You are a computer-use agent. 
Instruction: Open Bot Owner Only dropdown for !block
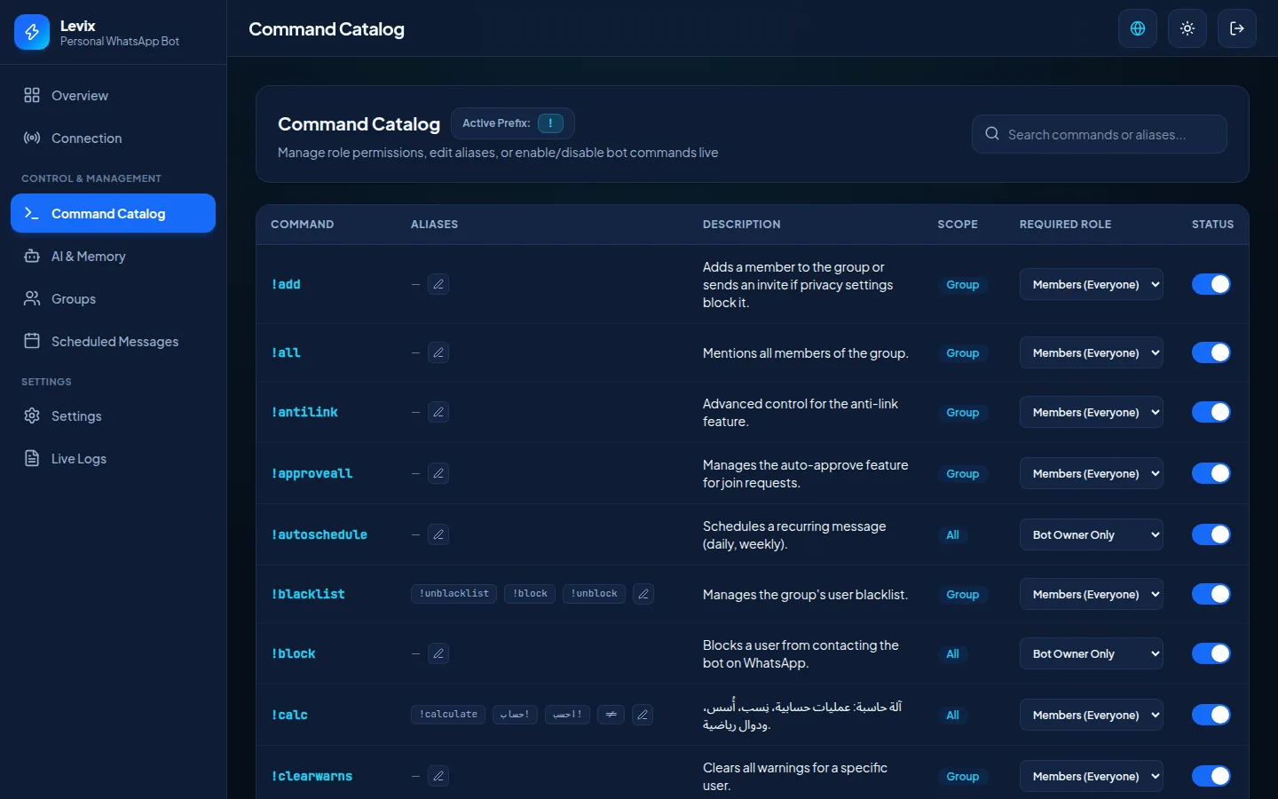[1092, 653]
